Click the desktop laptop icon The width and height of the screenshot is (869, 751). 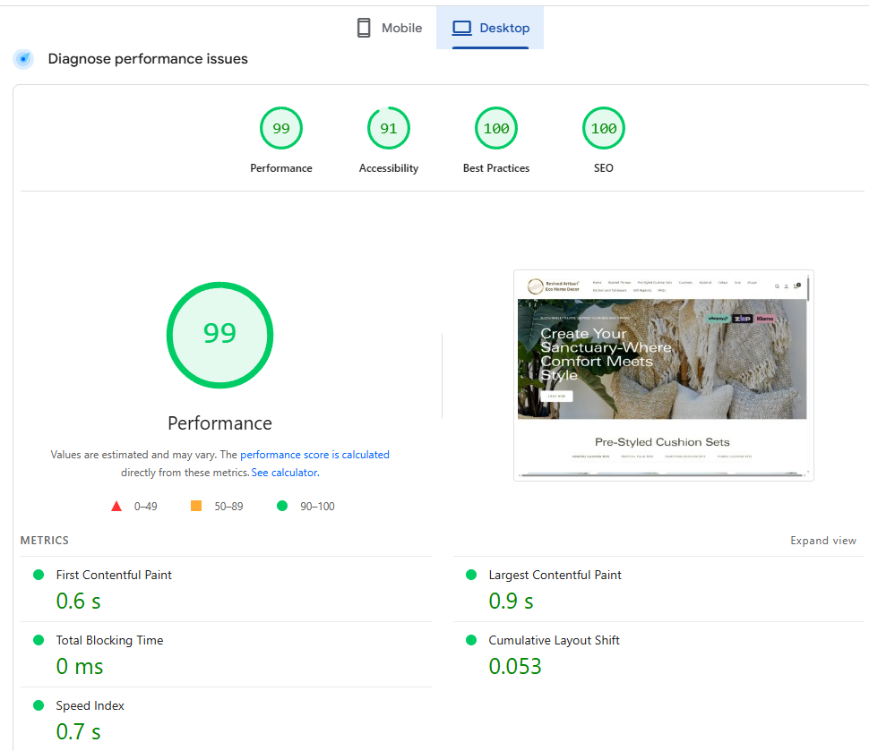pyautogui.click(x=461, y=28)
